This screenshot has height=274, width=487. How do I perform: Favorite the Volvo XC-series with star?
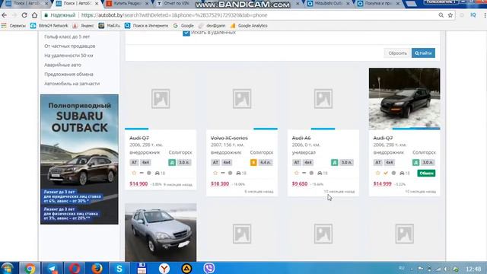point(215,173)
